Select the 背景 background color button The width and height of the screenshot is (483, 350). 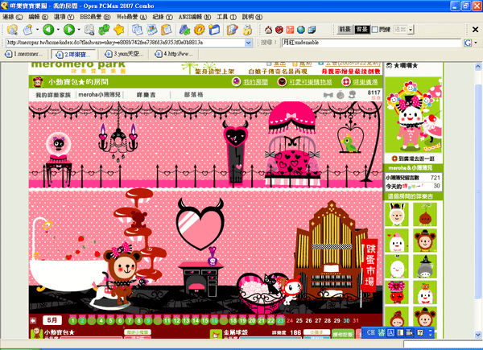pos(361,30)
